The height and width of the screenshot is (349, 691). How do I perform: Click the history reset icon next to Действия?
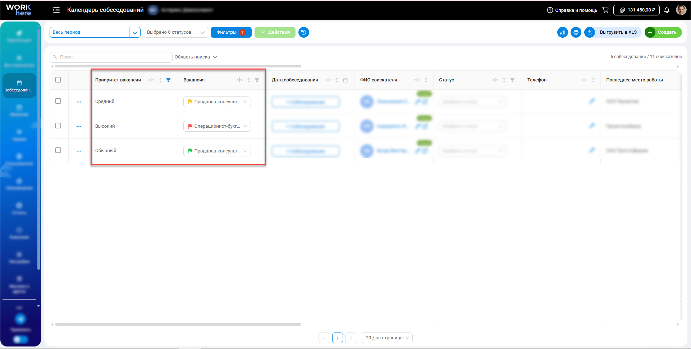[304, 32]
